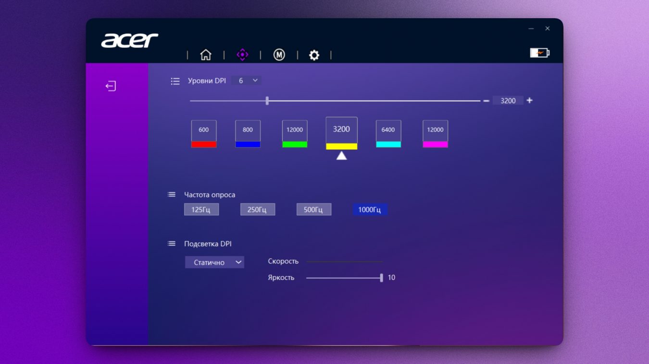
Task: Click the yellow color bar under 3200
Action: (x=341, y=146)
